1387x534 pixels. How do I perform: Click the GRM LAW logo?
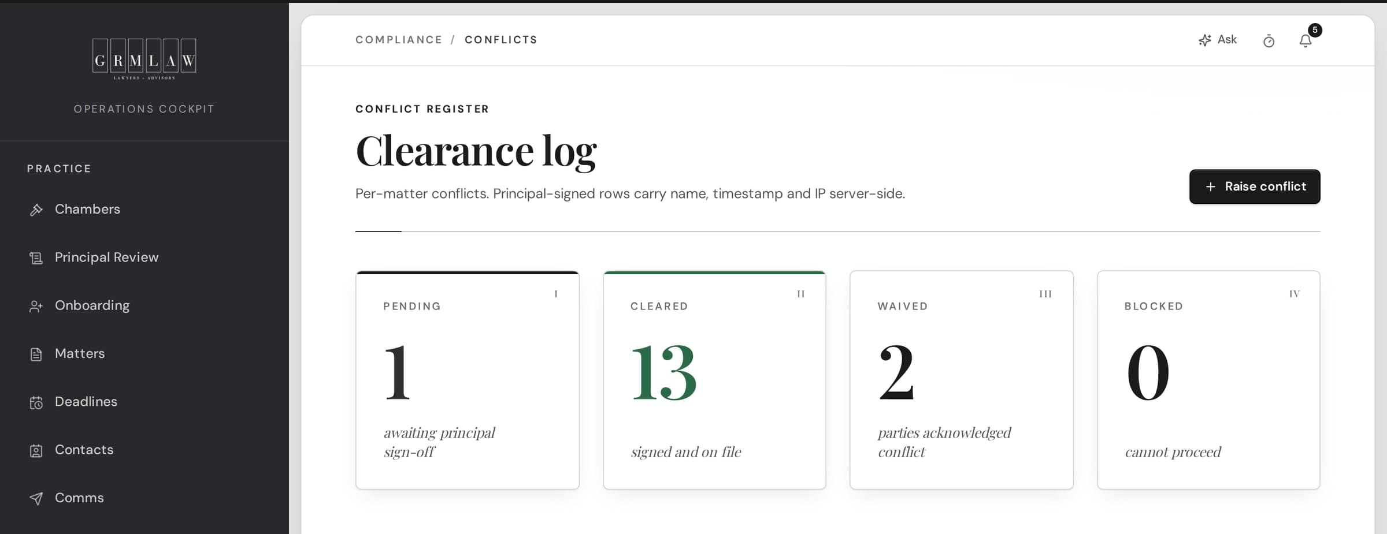click(x=144, y=59)
